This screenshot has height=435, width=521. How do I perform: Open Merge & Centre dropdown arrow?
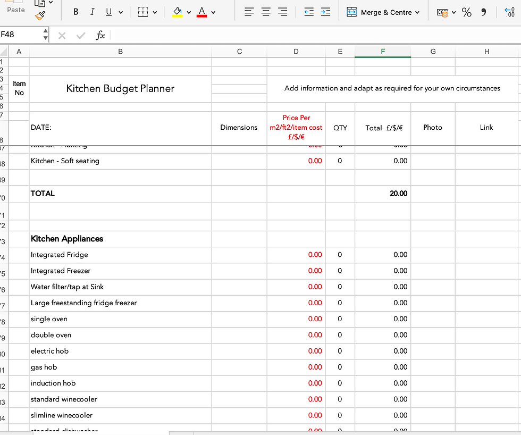[x=417, y=12]
